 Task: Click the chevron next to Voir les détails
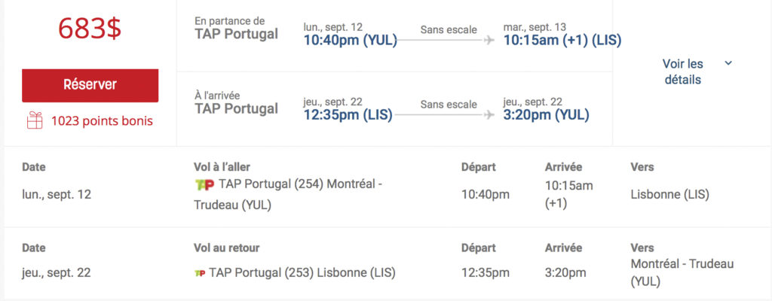pyautogui.click(x=728, y=63)
